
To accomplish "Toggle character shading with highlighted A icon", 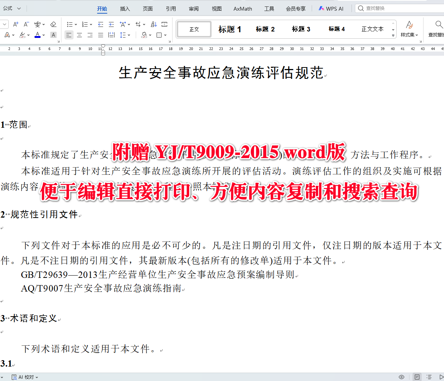I will [x=53, y=34].
